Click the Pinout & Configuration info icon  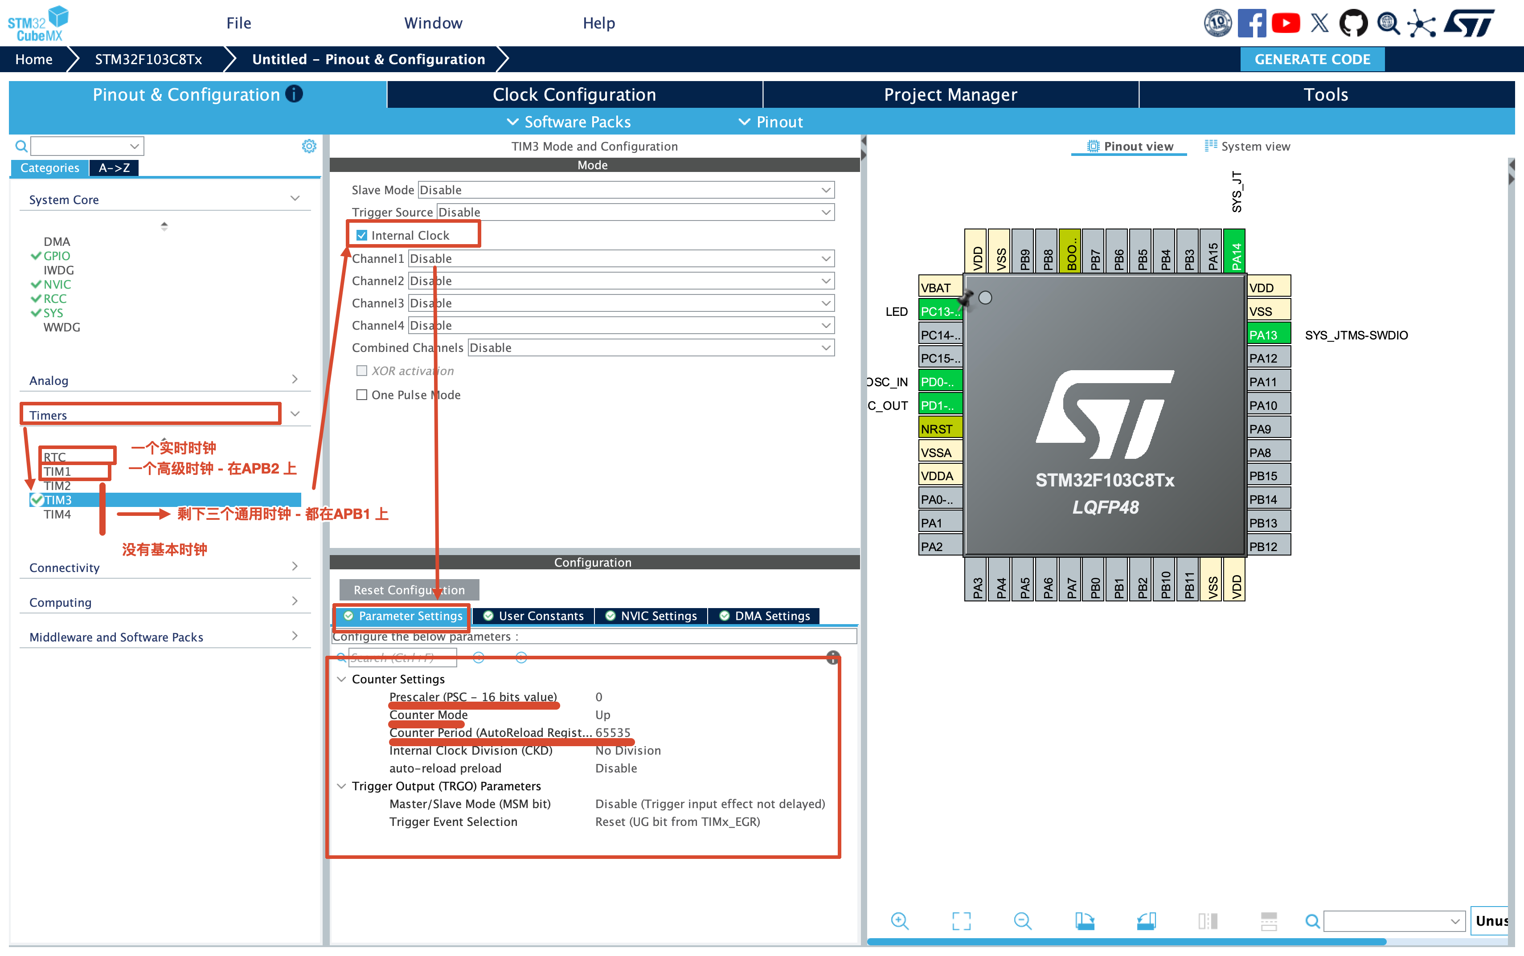coord(294,94)
